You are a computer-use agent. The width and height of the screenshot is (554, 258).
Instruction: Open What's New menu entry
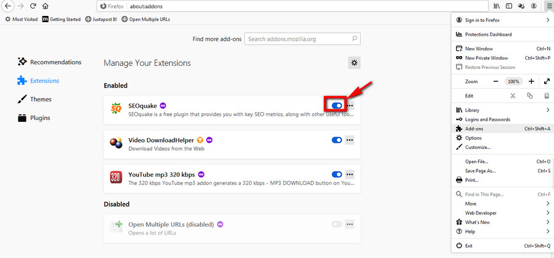tap(502, 222)
